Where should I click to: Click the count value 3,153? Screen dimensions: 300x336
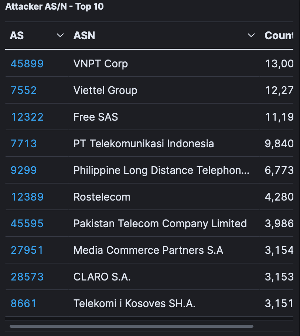[279, 277]
